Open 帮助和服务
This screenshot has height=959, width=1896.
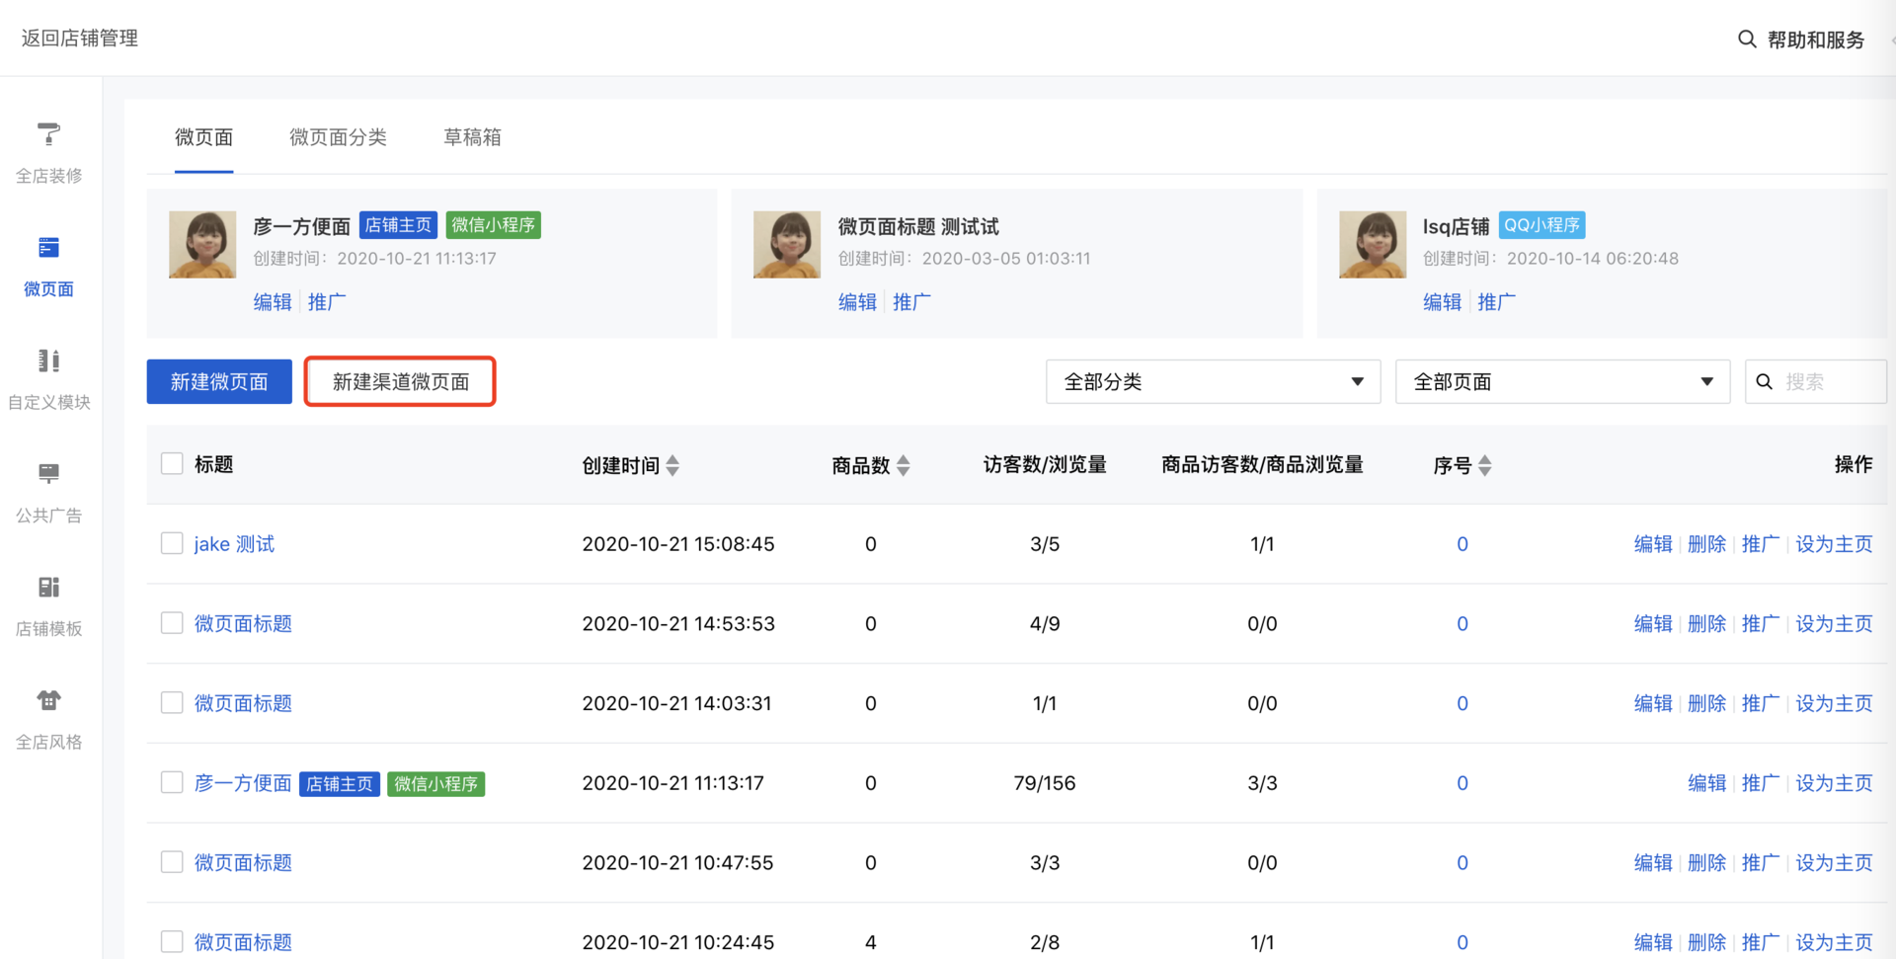click(x=1815, y=40)
